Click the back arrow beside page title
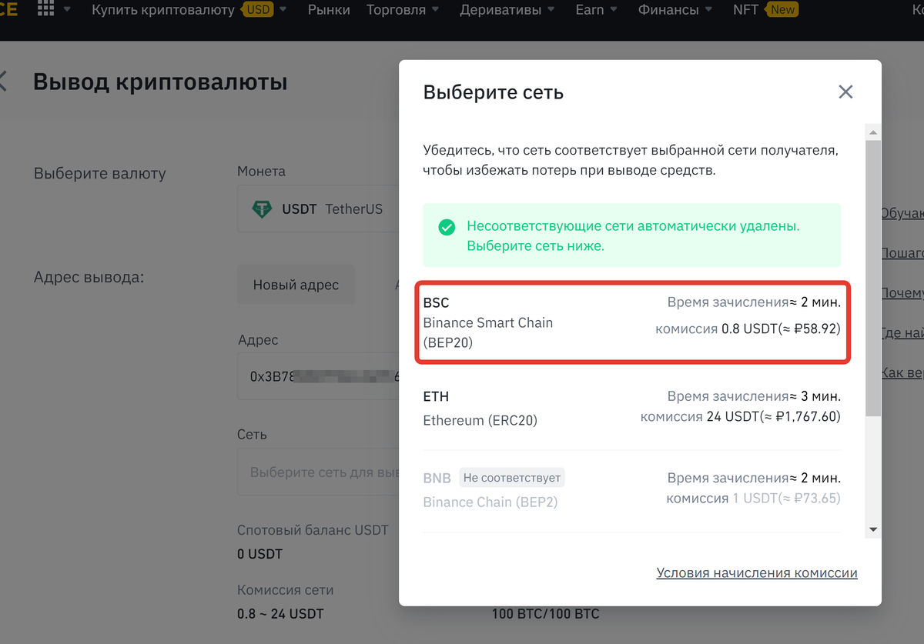Viewport: 924px width, 644px height. 2,82
